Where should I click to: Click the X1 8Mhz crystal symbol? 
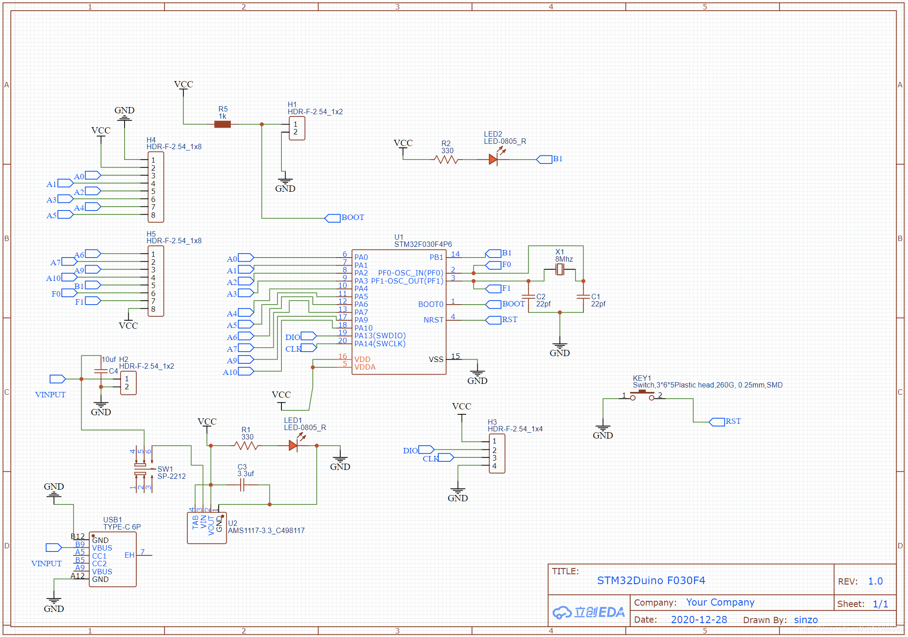pyautogui.click(x=559, y=269)
